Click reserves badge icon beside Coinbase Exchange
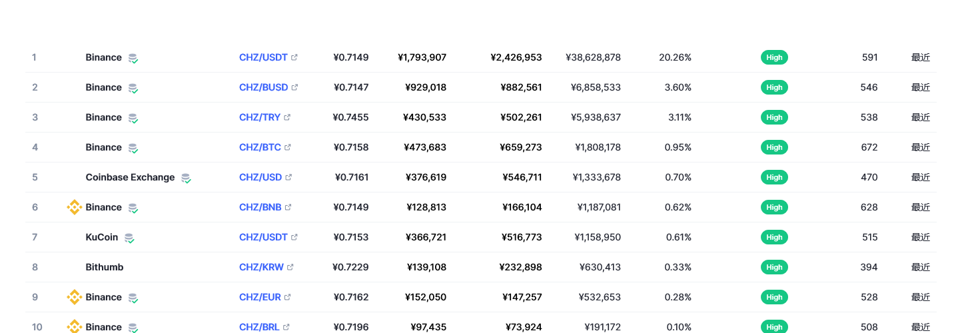The height and width of the screenshot is (333, 966). (x=186, y=178)
